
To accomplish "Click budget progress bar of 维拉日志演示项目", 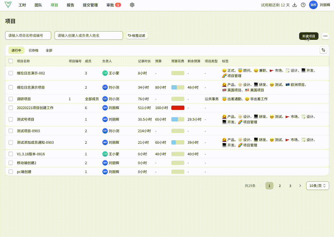I will point(178,87).
